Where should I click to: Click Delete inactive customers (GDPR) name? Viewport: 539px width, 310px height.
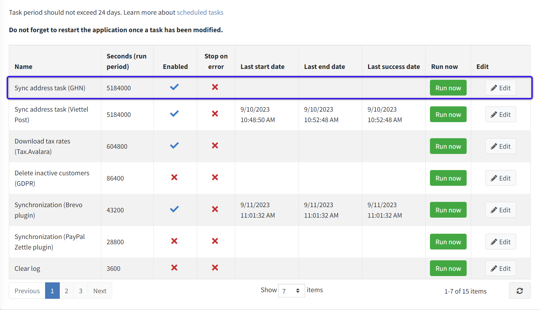(52, 178)
